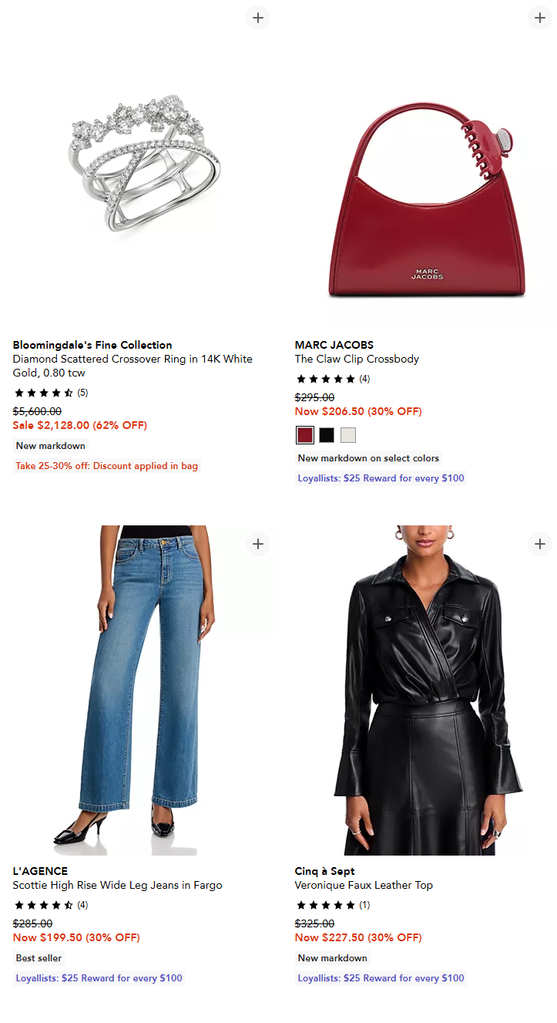View the black leather top image
The height and width of the screenshot is (1023, 557).
click(426, 690)
